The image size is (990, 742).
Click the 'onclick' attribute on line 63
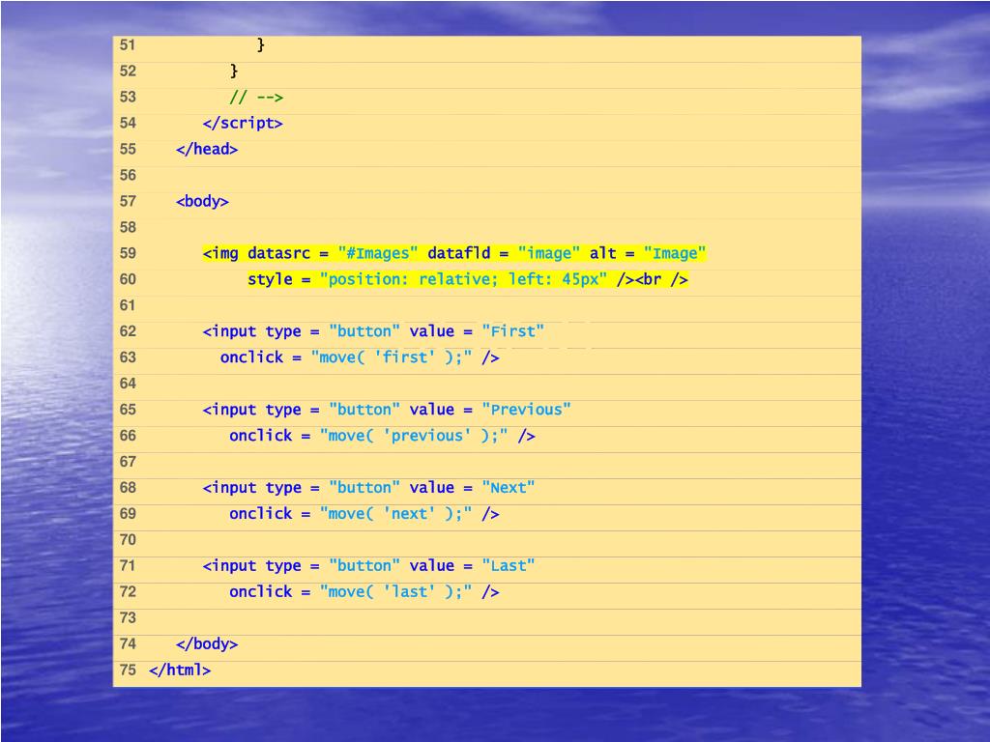click(x=252, y=357)
